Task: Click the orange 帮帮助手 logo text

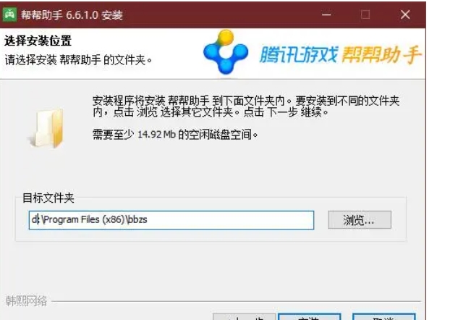Action: tap(381, 54)
